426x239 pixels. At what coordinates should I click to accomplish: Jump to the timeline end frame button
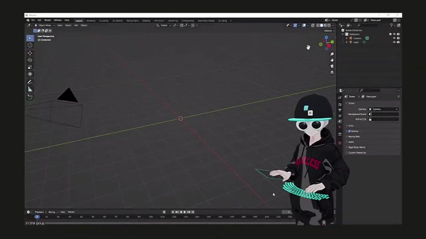click(193, 212)
